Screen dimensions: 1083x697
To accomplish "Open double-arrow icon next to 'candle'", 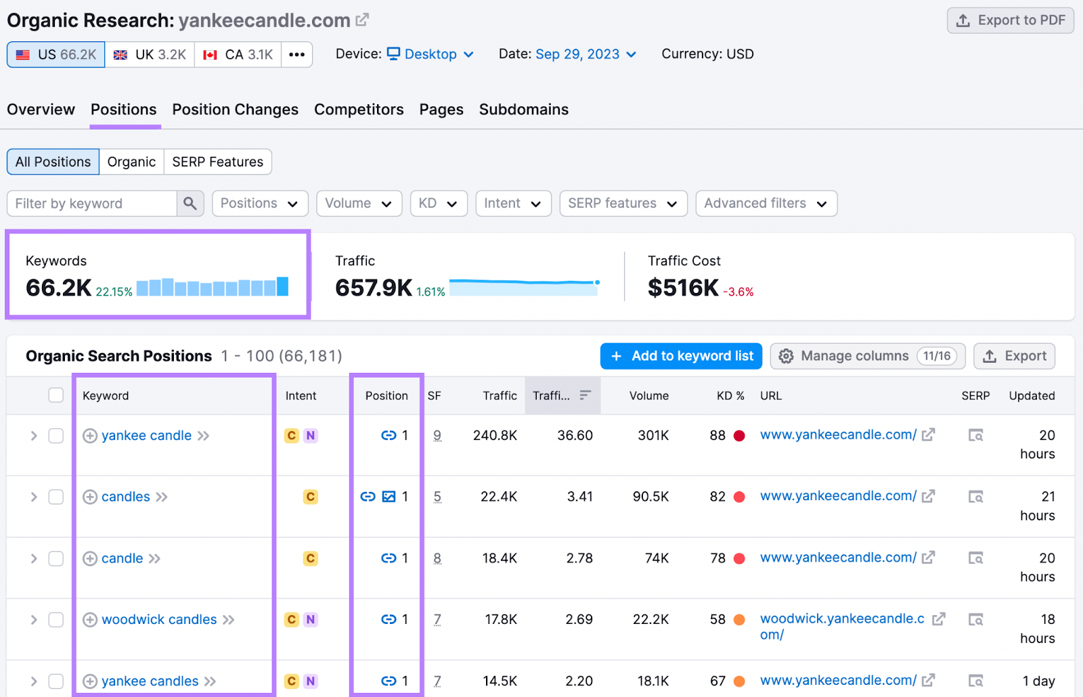I will pos(155,558).
